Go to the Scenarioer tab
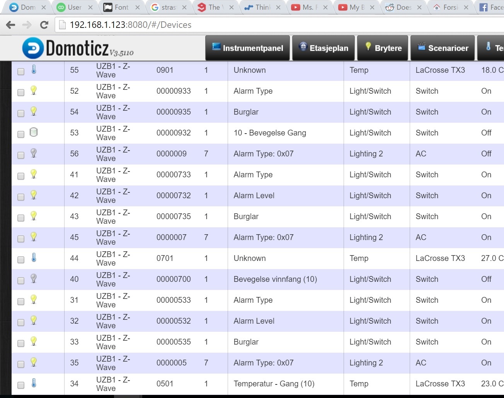Image resolution: width=504 pixels, height=398 pixels. 443,48
